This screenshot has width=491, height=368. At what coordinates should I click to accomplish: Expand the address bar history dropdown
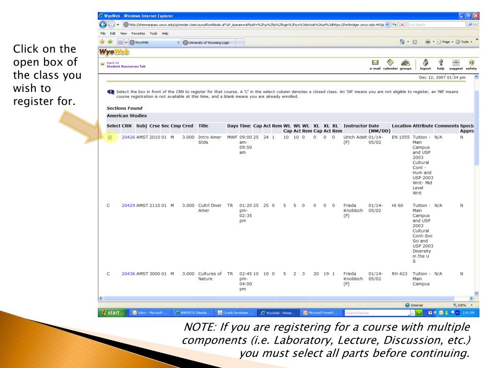tap(387, 24)
